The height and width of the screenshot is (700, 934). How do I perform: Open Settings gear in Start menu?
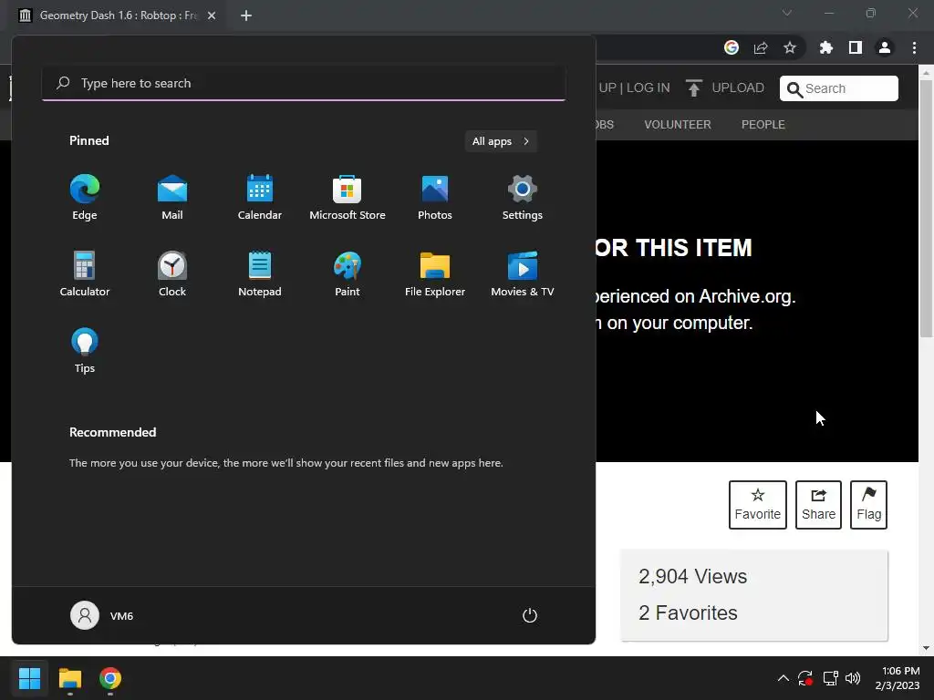[523, 198]
